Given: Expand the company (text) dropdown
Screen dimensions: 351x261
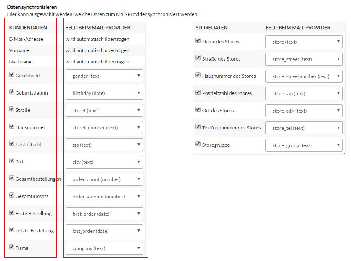Looking at the screenshot, I should [104, 248].
